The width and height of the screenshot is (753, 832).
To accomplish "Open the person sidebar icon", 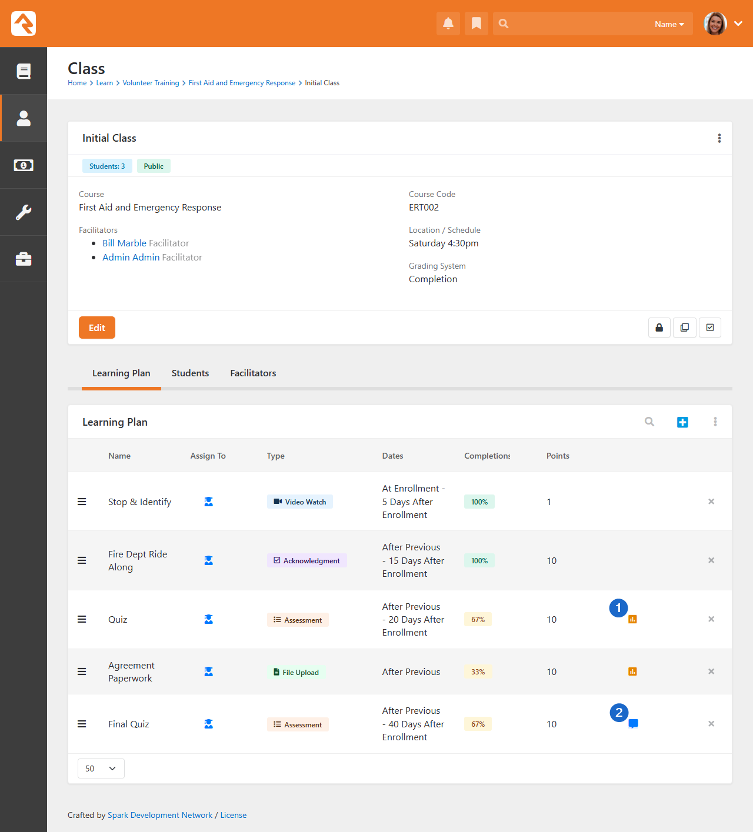I will coord(24,118).
